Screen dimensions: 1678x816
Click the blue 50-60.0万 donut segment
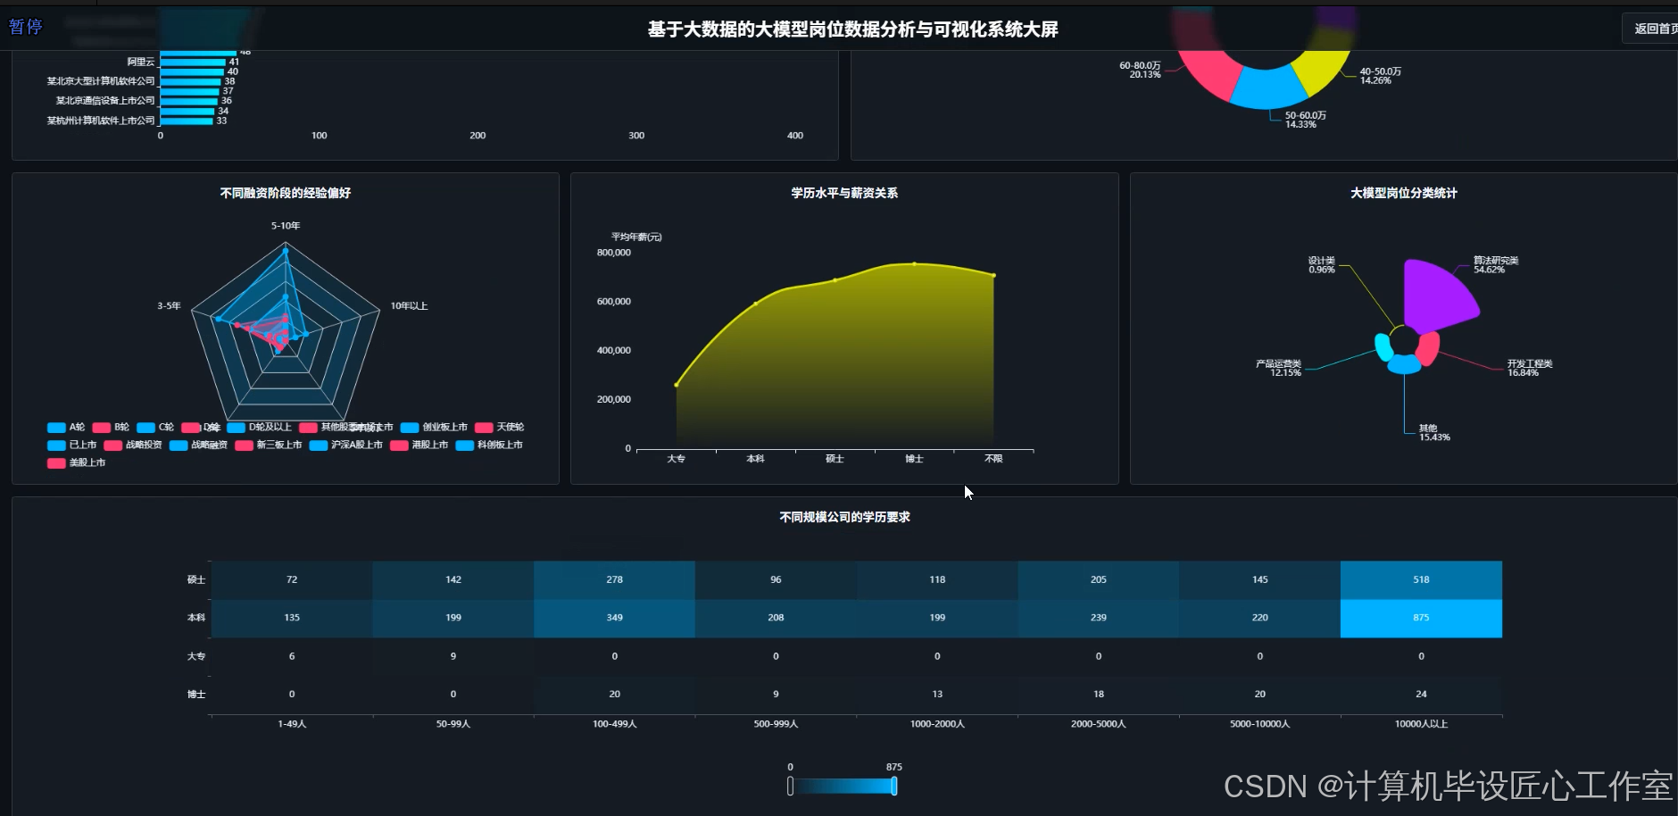pos(1268,87)
